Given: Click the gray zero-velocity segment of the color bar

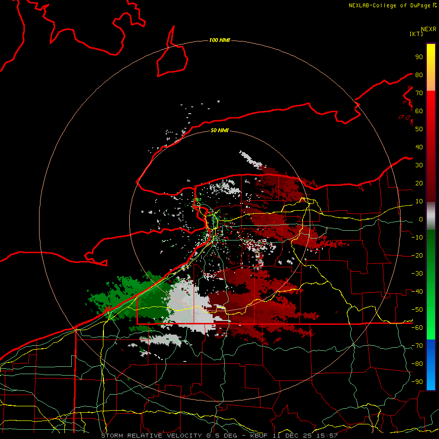Looking at the screenshot, I should (431, 216).
